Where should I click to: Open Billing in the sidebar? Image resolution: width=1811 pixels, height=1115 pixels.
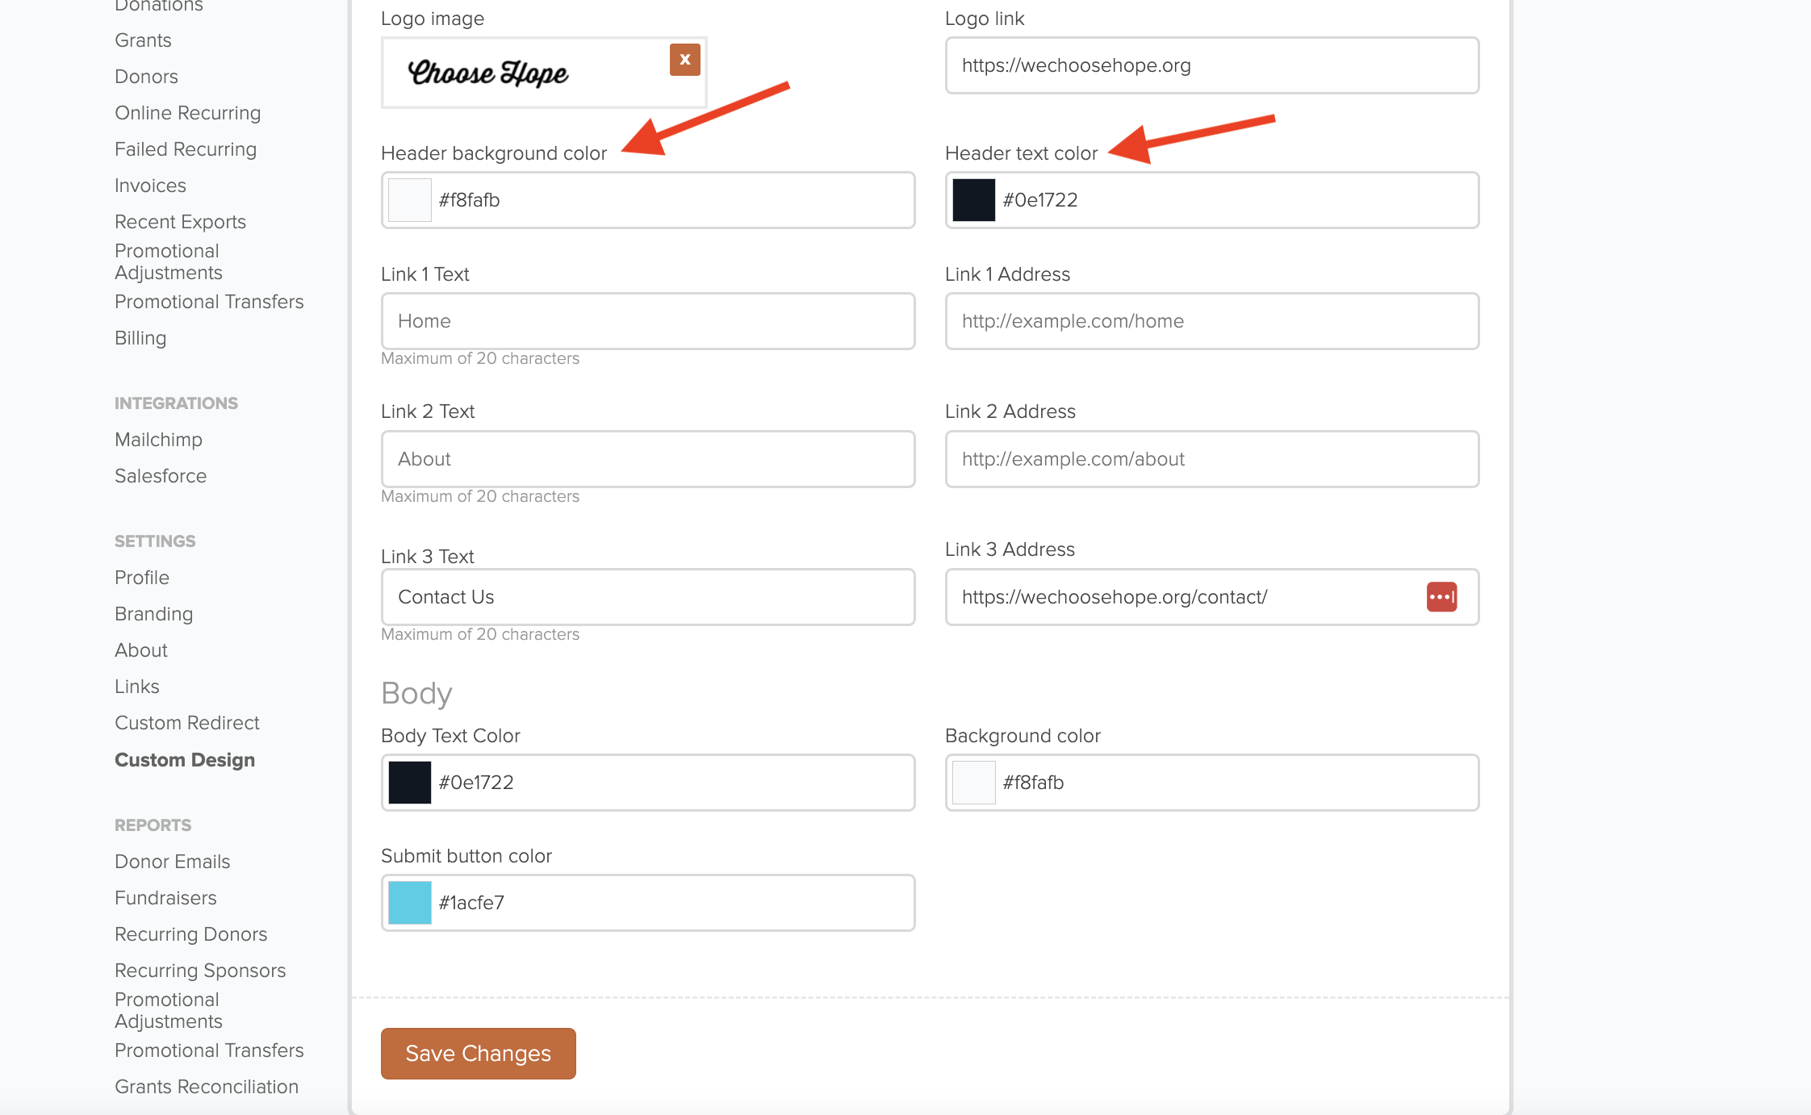tap(140, 338)
